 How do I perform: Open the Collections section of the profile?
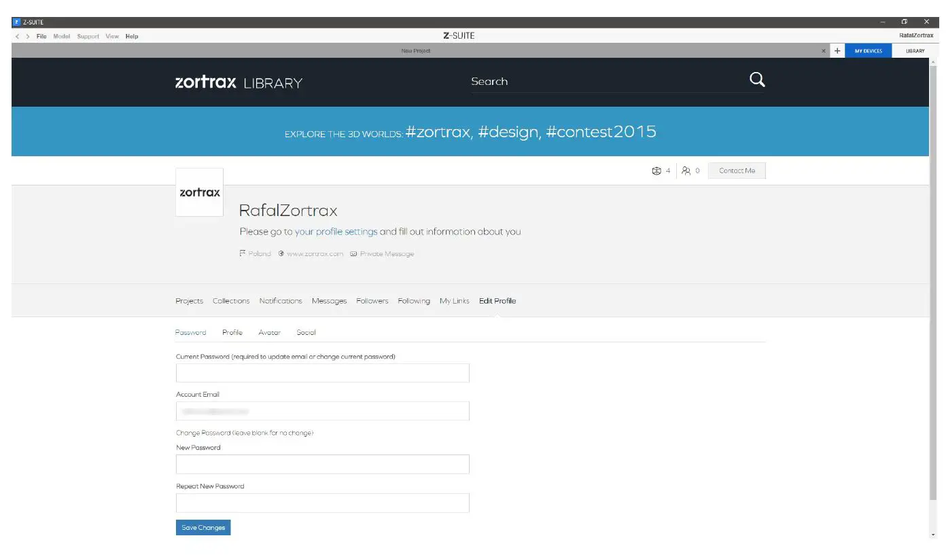point(231,300)
